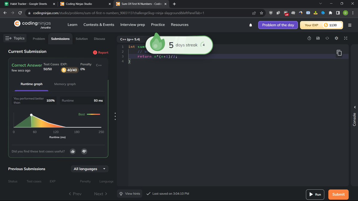The width and height of the screenshot is (358, 201).
Task: Click the Coding Ninjas studio logo
Action: (x=32, y=24)
